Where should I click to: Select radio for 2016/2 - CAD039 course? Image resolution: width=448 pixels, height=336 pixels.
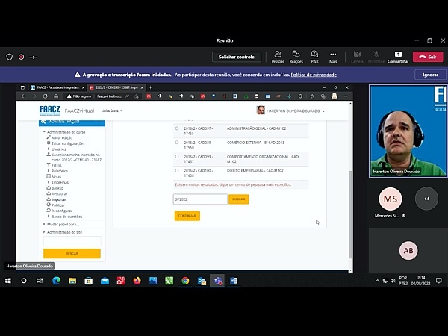(x=177, y=143)
